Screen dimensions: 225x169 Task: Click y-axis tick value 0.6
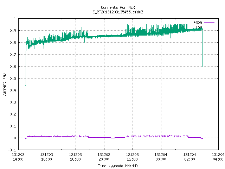(13, 67)
